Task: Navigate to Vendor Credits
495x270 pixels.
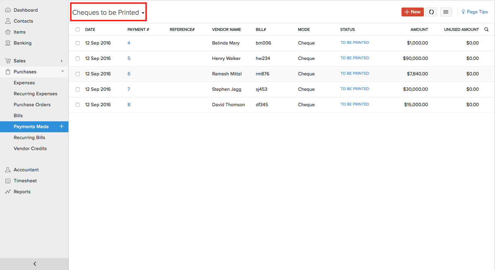Action: 30,148
